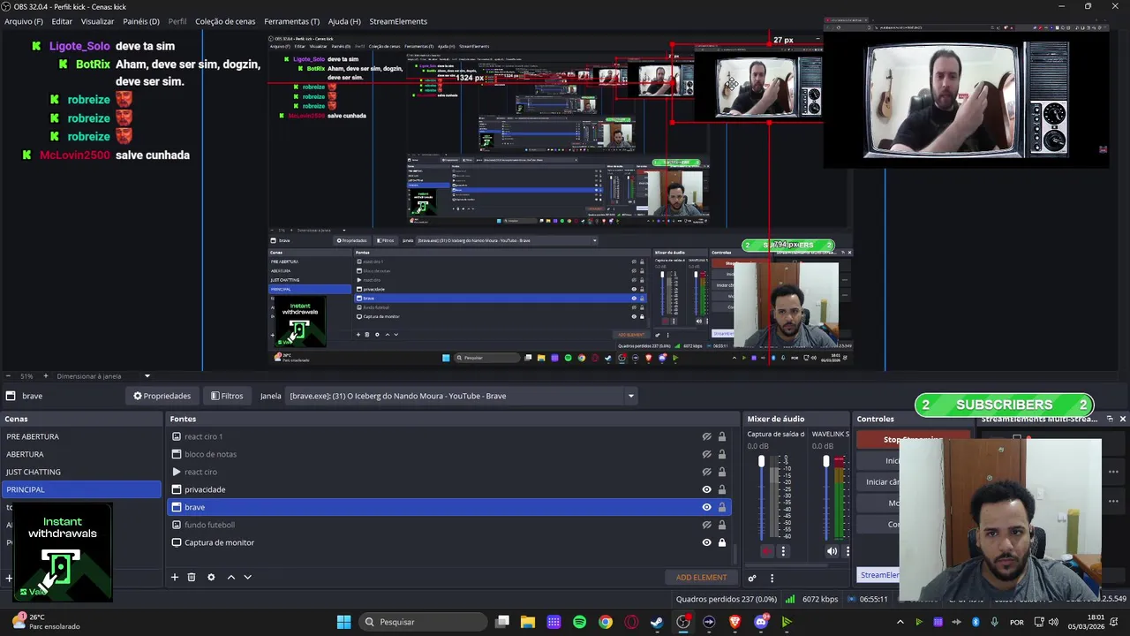Mute the WAVELINK channel speaker icon
Screen dimensions: 1130x636
(832, 551)
